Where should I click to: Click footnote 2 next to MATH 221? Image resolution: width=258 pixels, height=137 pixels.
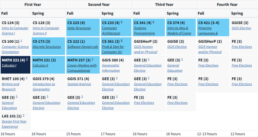coord(27,59)
